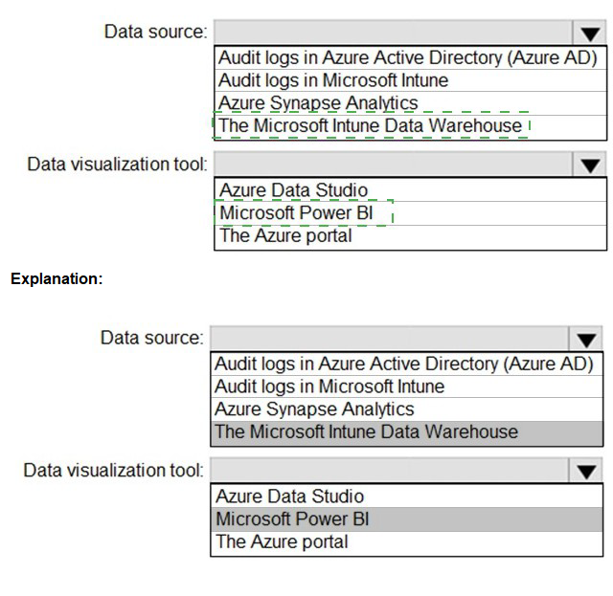613x596 pixels.
Task: Select Audit logs in Azure Active Directory in top list
Action: (x=411, y=57)
